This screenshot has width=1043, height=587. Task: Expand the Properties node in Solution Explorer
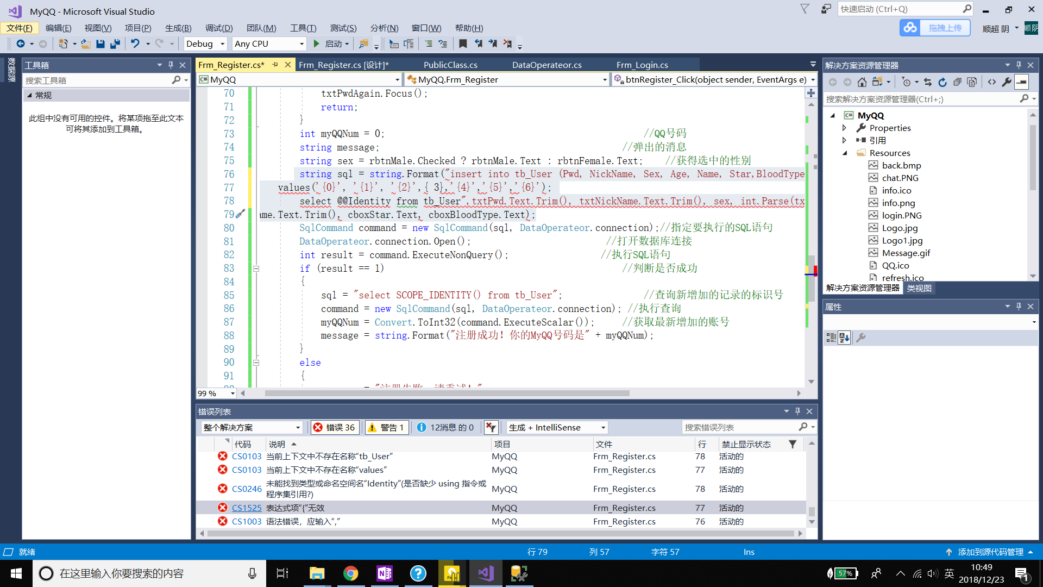(844, 128)
